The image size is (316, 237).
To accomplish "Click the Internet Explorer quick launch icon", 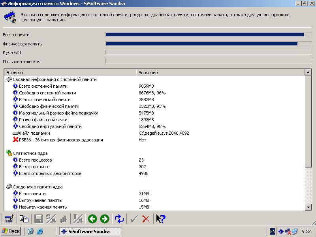I will [39, 231].
